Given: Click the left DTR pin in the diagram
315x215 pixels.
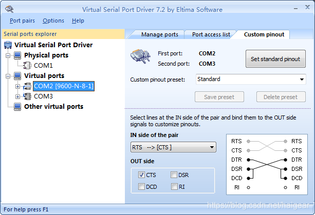Looking at the screenshot, I should pyautogui.click(x=249, y=160).
